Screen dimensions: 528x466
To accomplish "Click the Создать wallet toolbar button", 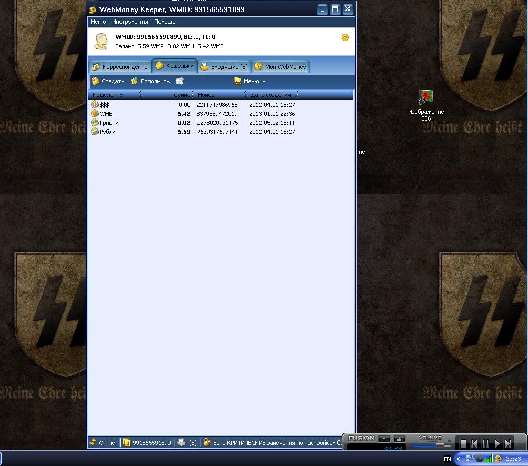I will coord(108,81).
